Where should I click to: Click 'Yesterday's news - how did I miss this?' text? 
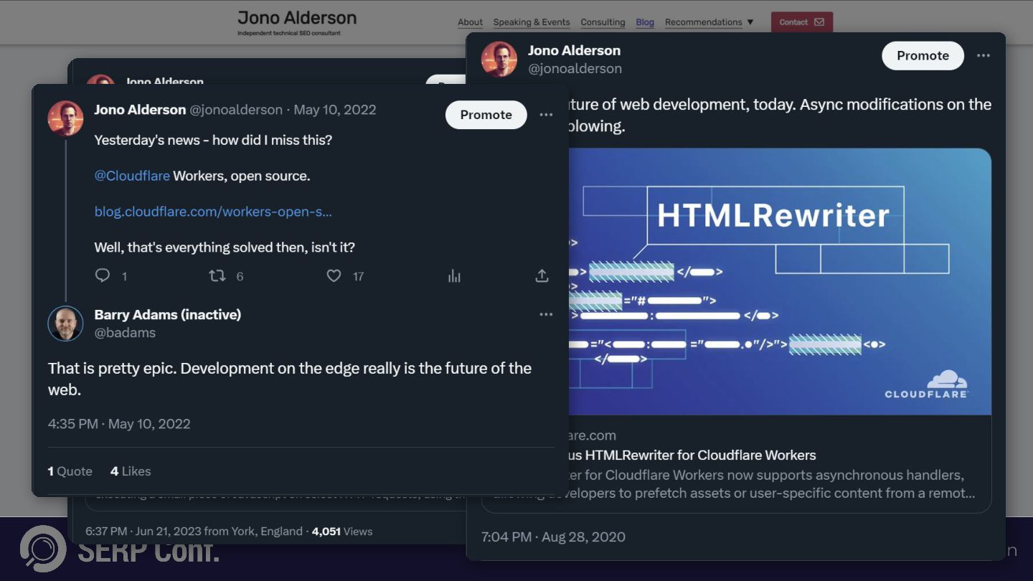[213, 140]
